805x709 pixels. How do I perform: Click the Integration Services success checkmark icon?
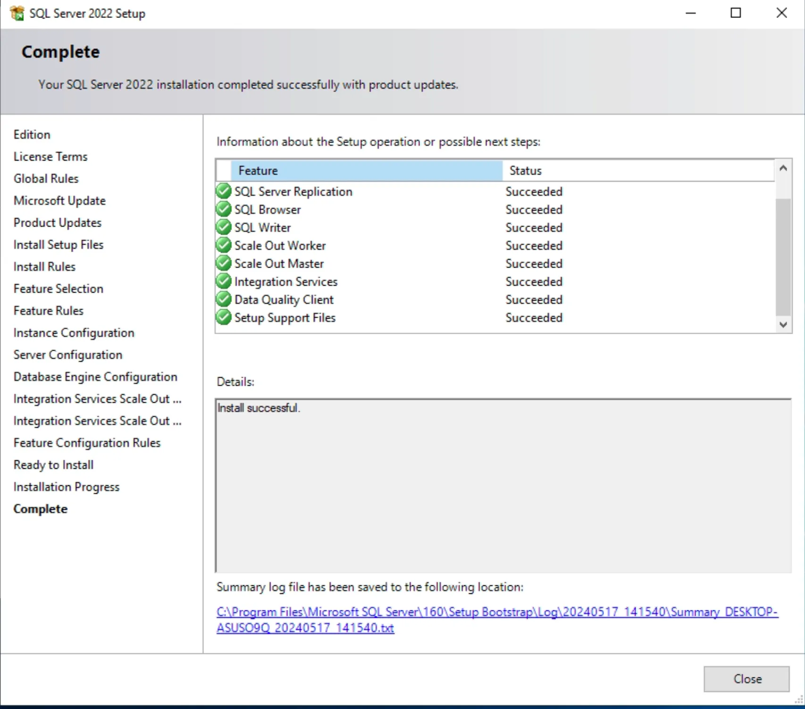(x=223, y=281)
